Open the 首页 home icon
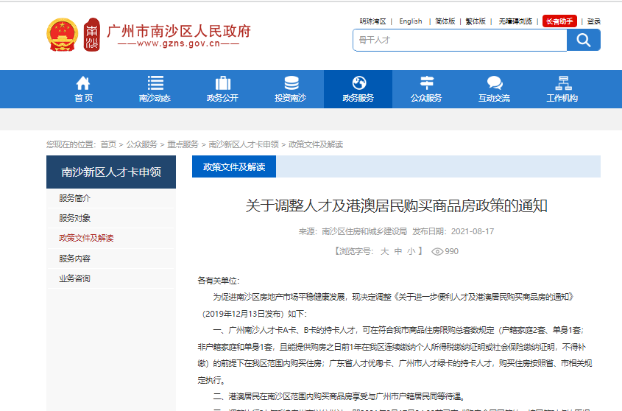622x411 pixels. [x=83, y=83]
